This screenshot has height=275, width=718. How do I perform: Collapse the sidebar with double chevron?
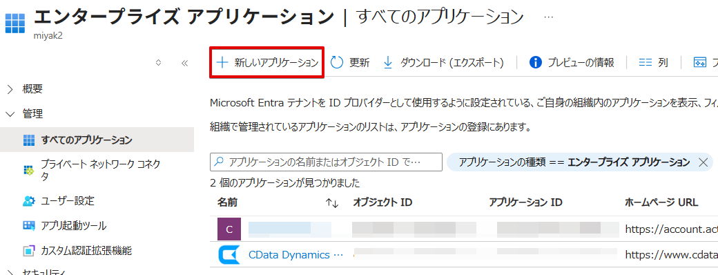click(185, 64)
